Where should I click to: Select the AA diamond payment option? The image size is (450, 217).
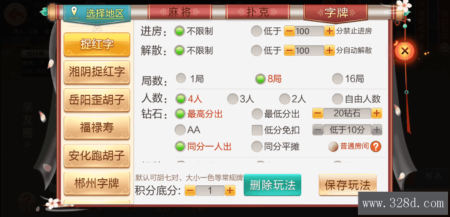pos(180,130)
